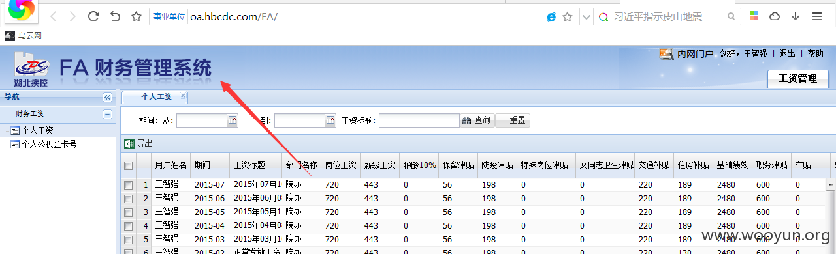Sort by 用户姓名 column header
836x254 pixels.
click(x=171, y=165)
